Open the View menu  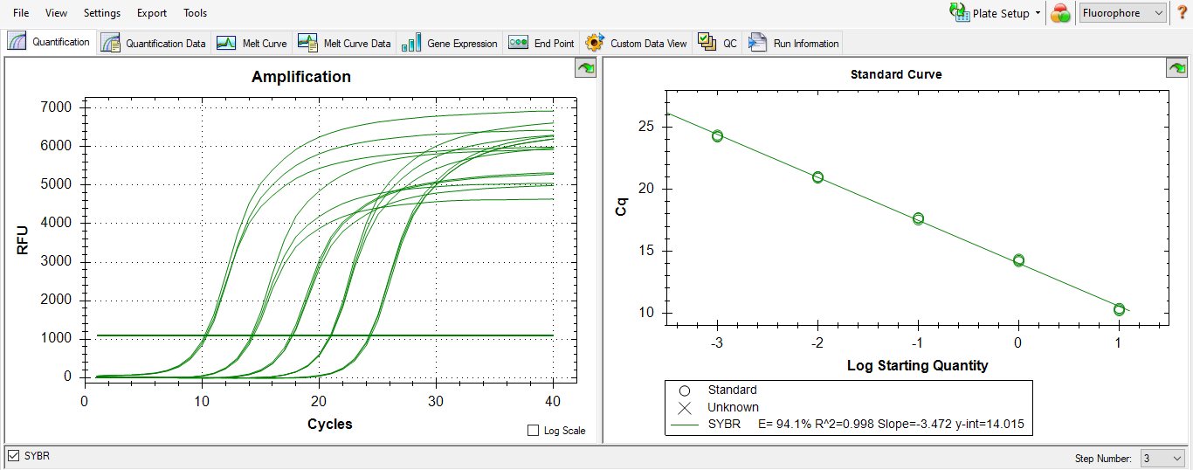[x=56, y=13]
